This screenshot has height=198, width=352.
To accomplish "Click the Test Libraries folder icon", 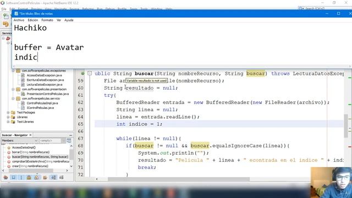I will coord(13,122).
